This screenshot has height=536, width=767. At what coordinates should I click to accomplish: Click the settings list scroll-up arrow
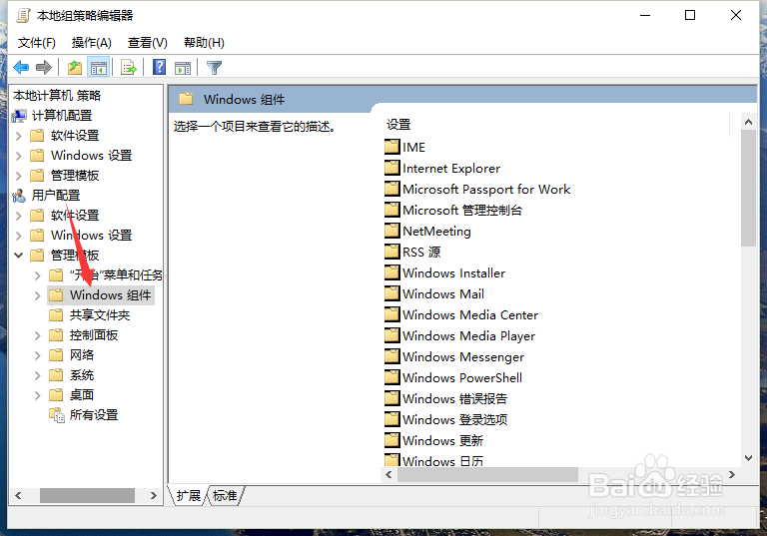(748, 122)
